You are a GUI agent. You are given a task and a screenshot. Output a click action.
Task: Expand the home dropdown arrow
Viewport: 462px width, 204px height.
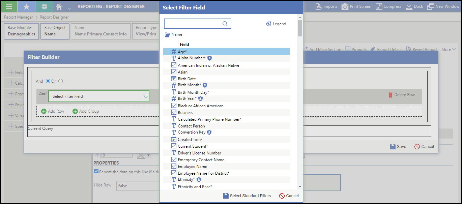click(69, 8)
